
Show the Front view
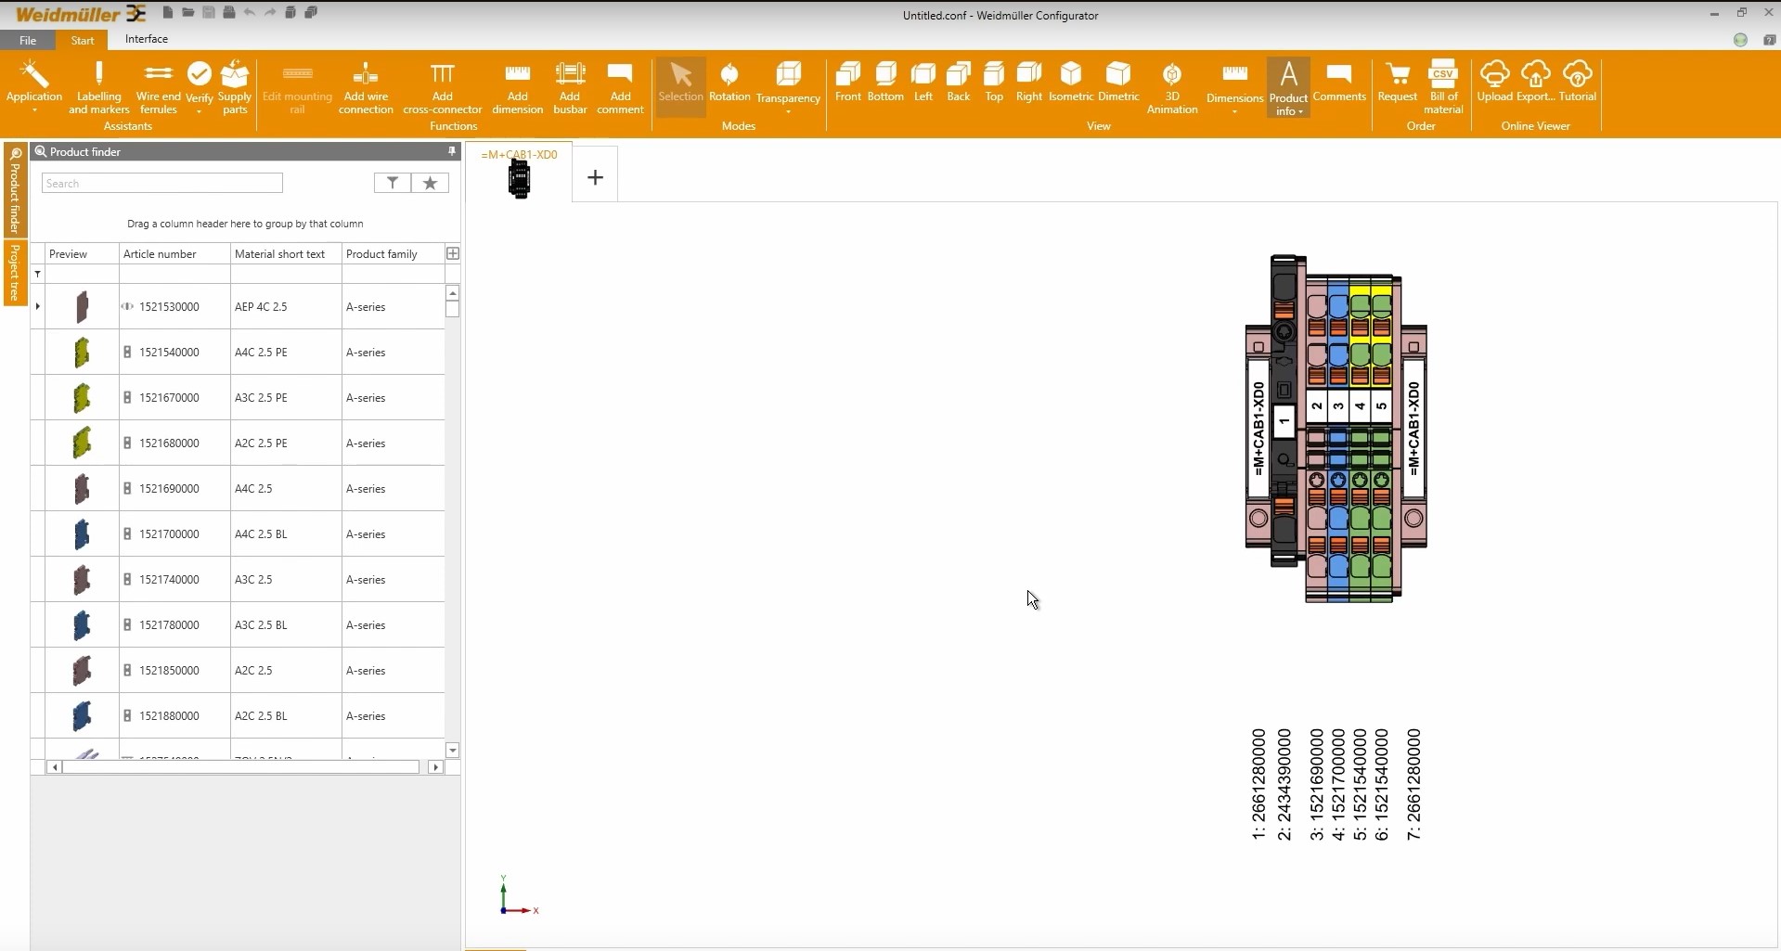coord(848,82)
